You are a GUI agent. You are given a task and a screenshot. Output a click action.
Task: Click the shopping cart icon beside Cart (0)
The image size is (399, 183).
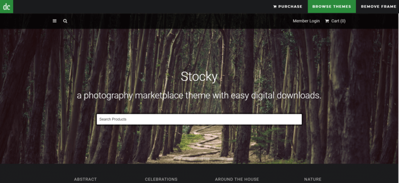[327, 21]
